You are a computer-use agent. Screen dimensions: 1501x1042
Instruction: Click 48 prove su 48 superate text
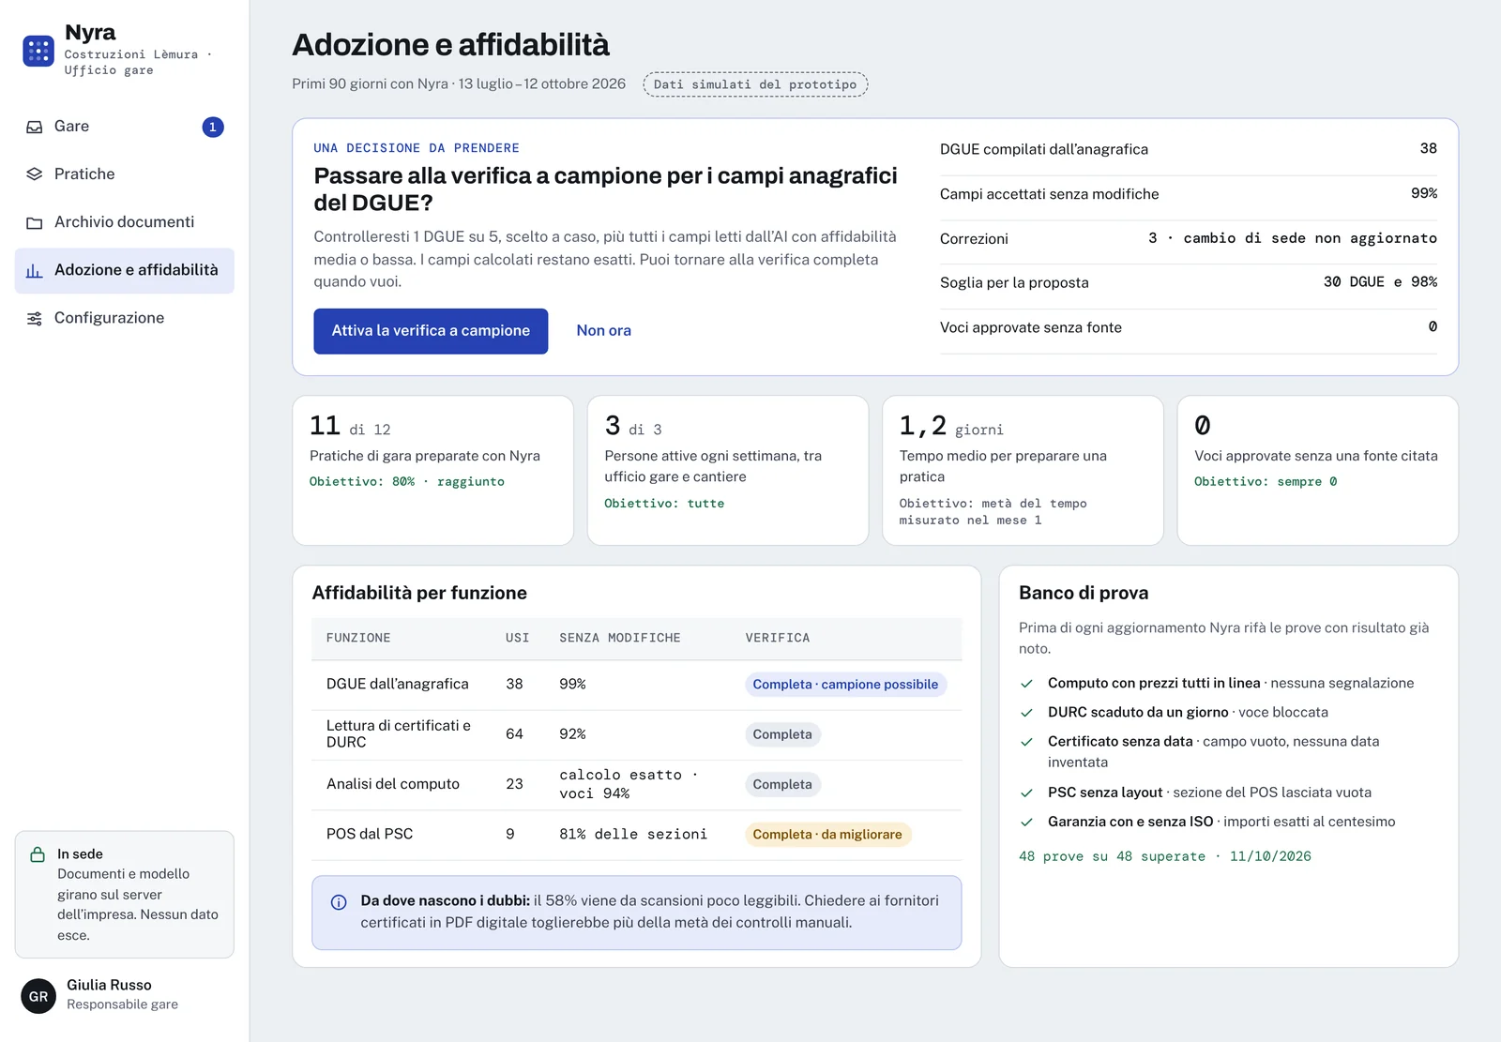point(1113,856)
